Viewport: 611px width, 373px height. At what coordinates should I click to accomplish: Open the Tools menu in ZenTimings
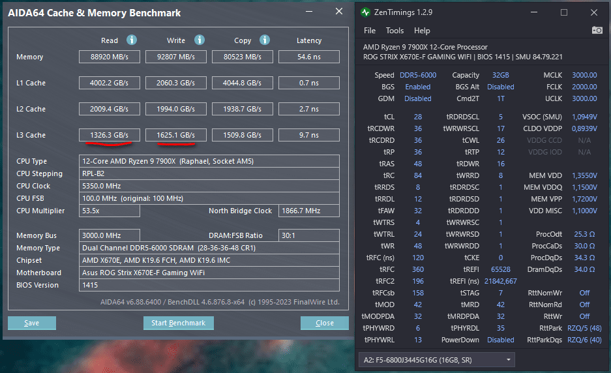[395, 31]
